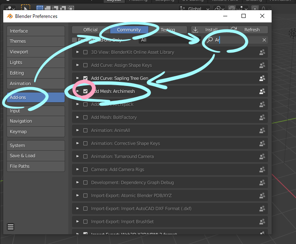This screenshot has width=296, height=244.
Task: Disable the Archimesh add-on checkbox
Action: click(x=85, y=91)
